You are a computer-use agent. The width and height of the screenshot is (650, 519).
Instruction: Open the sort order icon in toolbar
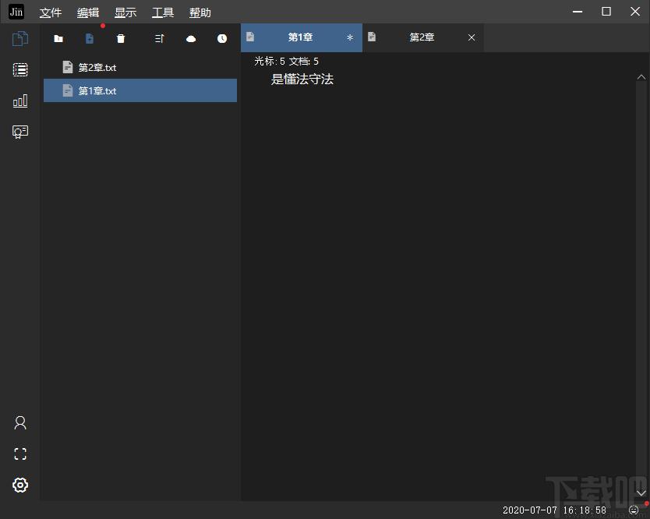(x=159, y=37)
